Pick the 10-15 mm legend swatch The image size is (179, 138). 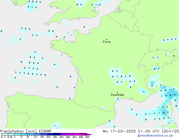click(x=38, y=134)
